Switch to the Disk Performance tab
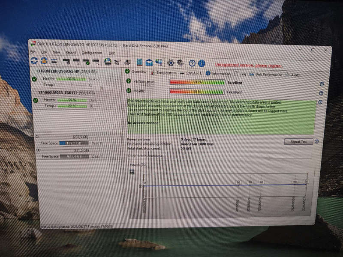 tap(265, 75)
